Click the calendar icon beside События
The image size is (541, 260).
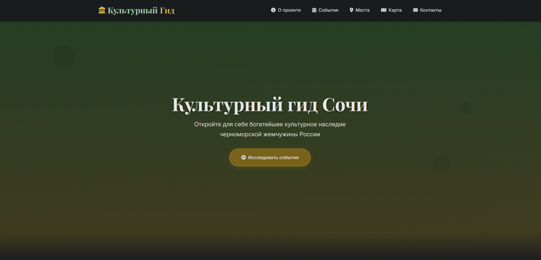pos(314,10)
